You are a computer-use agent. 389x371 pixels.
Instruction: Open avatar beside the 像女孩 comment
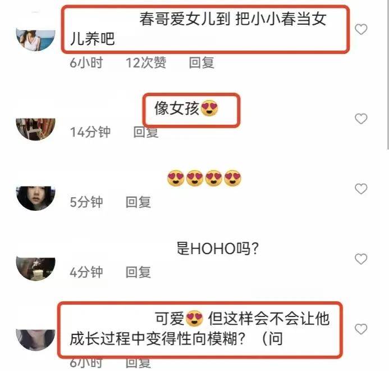35,129
